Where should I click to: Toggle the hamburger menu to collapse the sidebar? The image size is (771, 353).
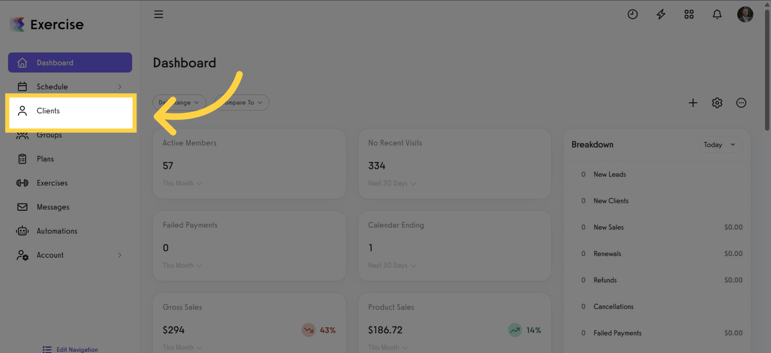(159, 14)
